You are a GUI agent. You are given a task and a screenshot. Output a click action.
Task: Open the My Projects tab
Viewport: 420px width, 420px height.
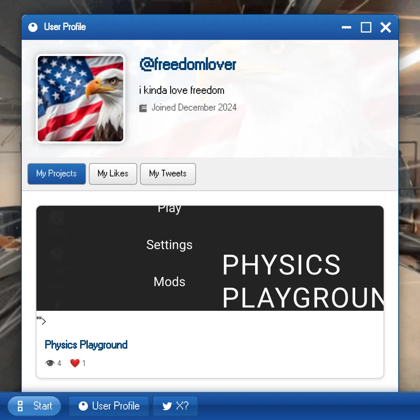pyautogui.click(x=57, y=174)
